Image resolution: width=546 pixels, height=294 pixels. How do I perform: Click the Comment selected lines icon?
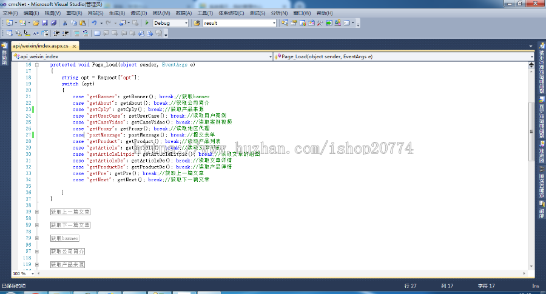click(x=76, y=33)
